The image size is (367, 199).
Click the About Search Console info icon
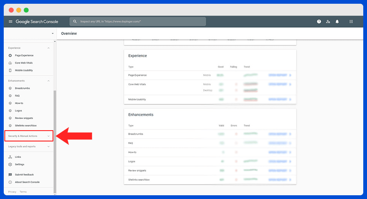point(10,182)
